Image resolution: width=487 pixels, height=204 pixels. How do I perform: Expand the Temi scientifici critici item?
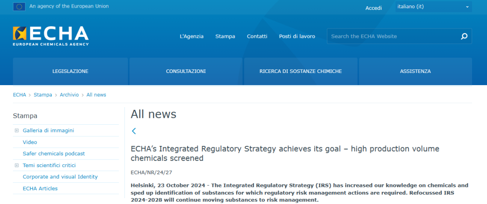17,165
